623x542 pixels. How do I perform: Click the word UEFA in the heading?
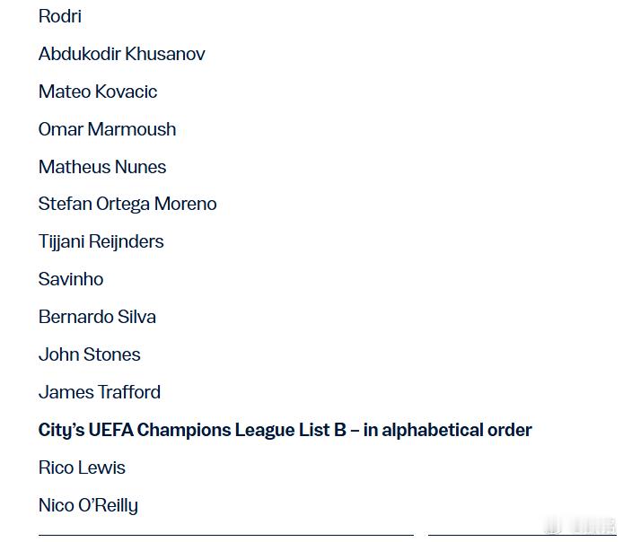click(110, 430)
